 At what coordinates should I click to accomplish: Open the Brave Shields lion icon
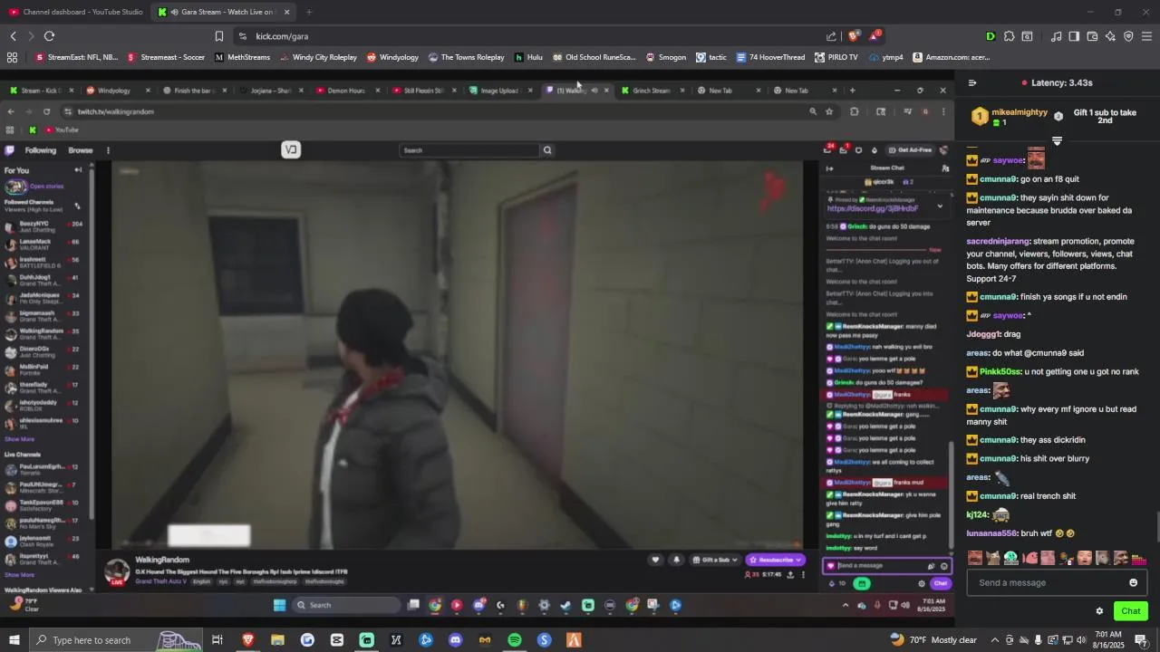(x=853, y=36)
